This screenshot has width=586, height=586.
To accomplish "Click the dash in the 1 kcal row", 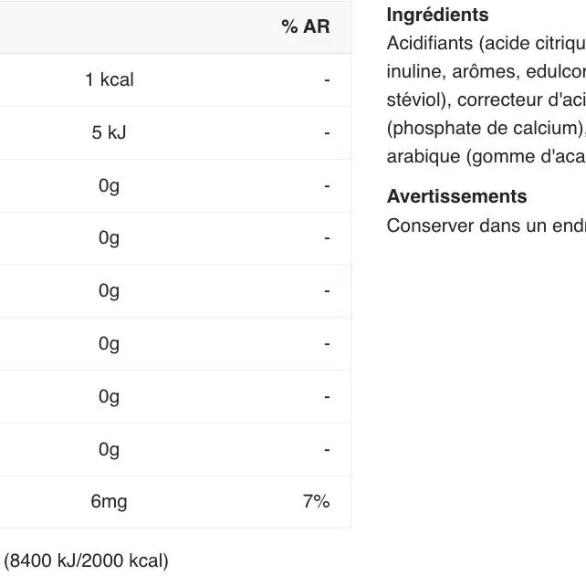I will (x=326, y=80).
